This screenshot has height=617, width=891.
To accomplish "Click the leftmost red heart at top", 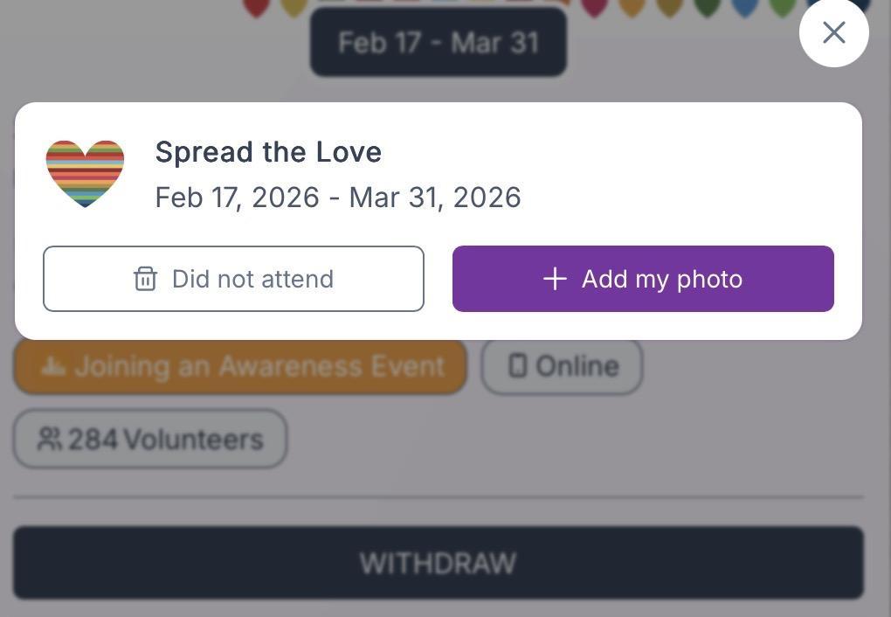I will (x=255, y=7).
